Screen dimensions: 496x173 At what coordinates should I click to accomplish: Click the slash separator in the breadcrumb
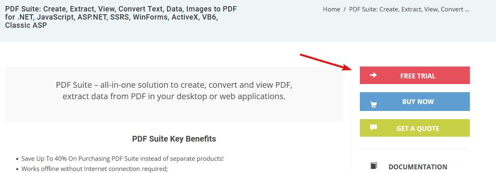pos(345,9)
